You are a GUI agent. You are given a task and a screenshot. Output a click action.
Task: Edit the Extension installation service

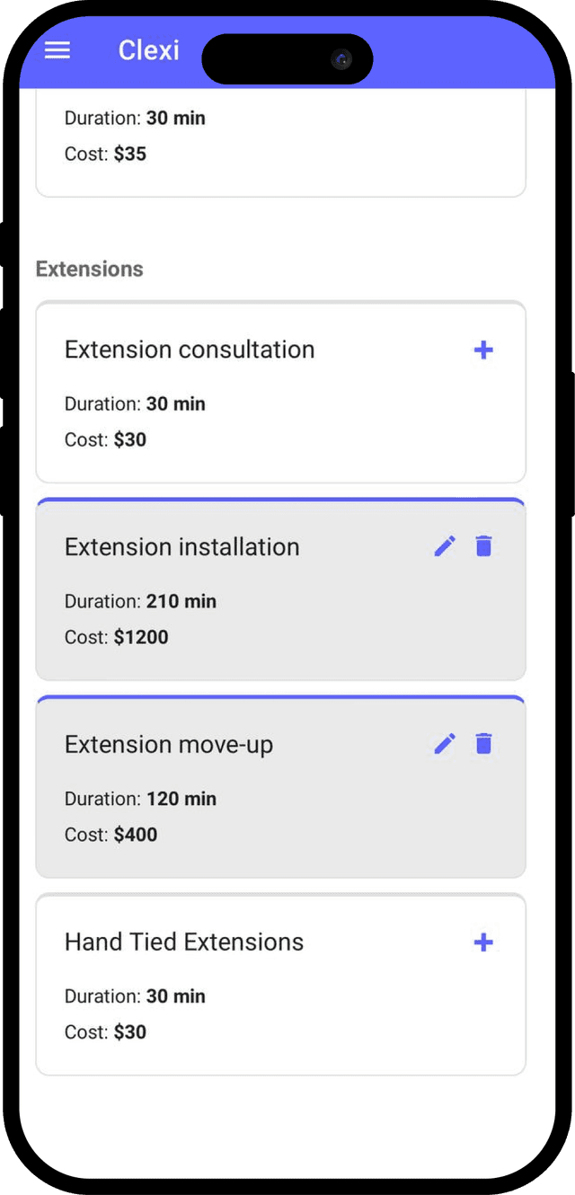(445, 545)
